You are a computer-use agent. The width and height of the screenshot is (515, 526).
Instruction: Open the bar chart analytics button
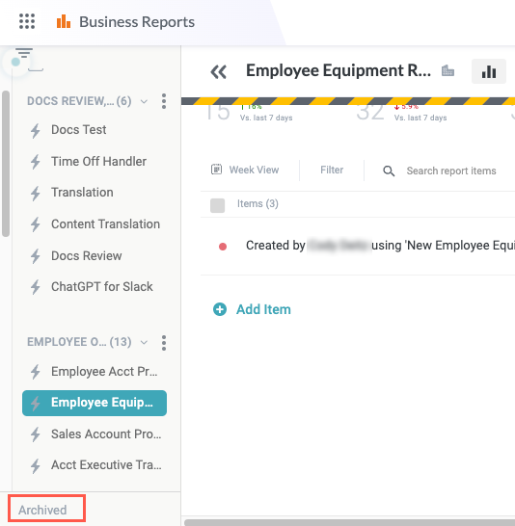pos(488,71)
